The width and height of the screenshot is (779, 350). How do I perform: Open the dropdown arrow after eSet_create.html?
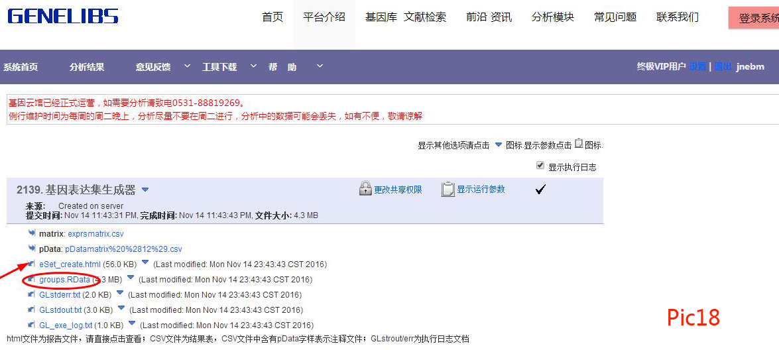(x=145, y=263)
